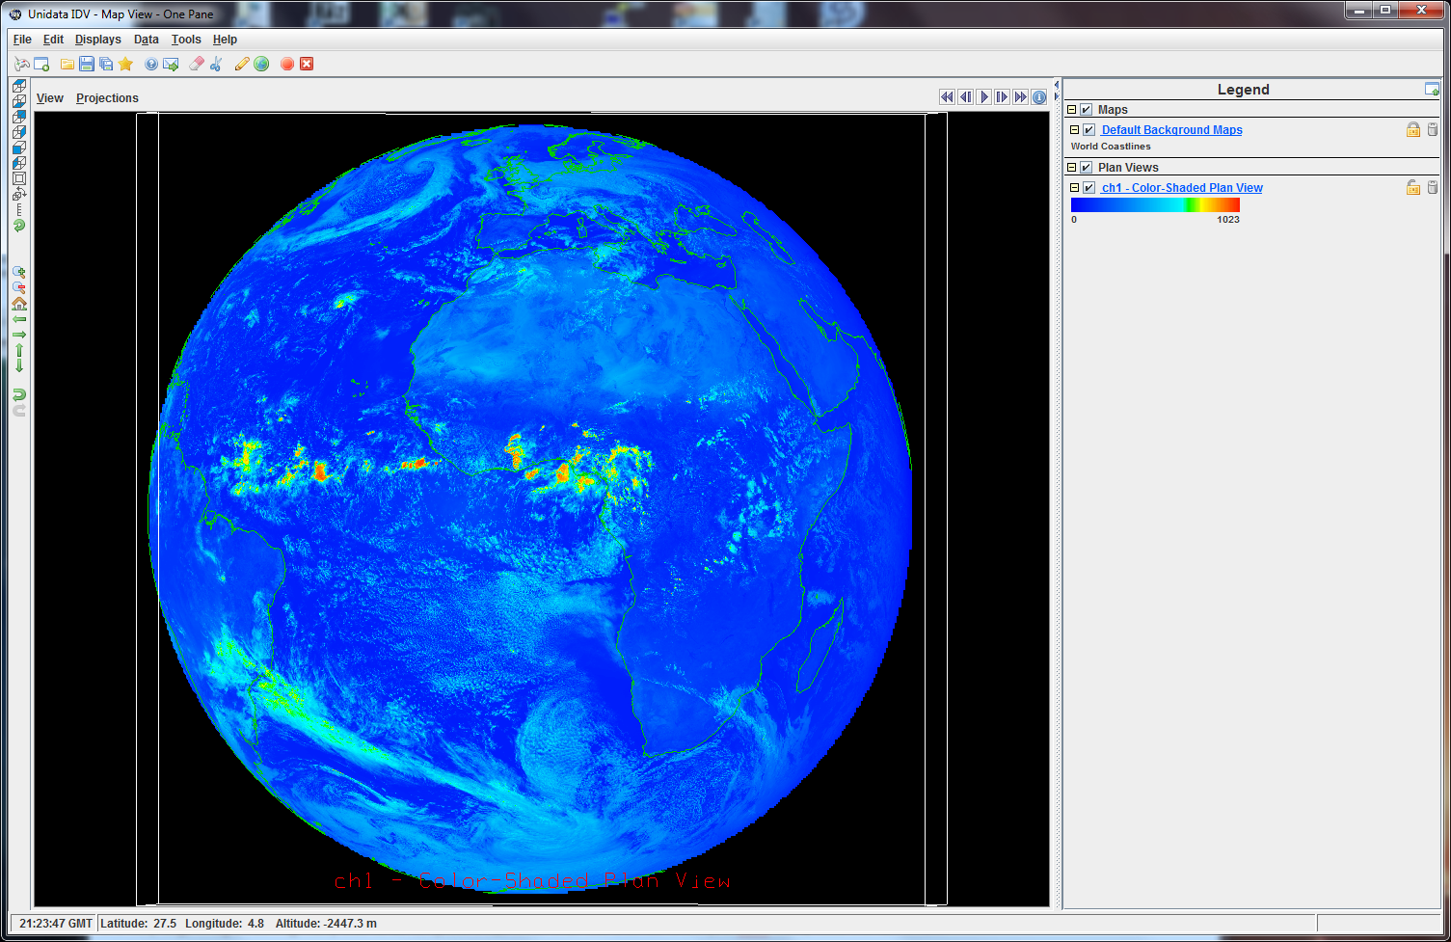Collapse the ch1 Color-Shaded Plan View entry

1075,188
